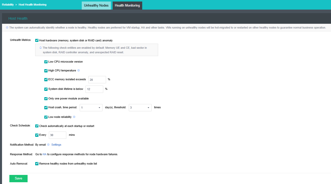The image size is (331, 184).
Task: Click info icon next to High CPU temperature
Action: click(x=78, y=71)
